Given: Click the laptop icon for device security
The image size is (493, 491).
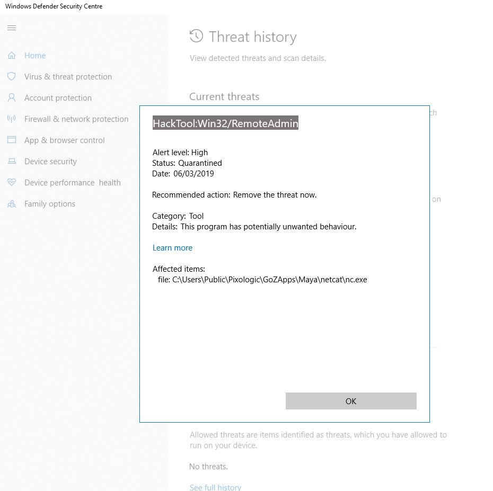Looking at the screenshot, I should (12, 161).
